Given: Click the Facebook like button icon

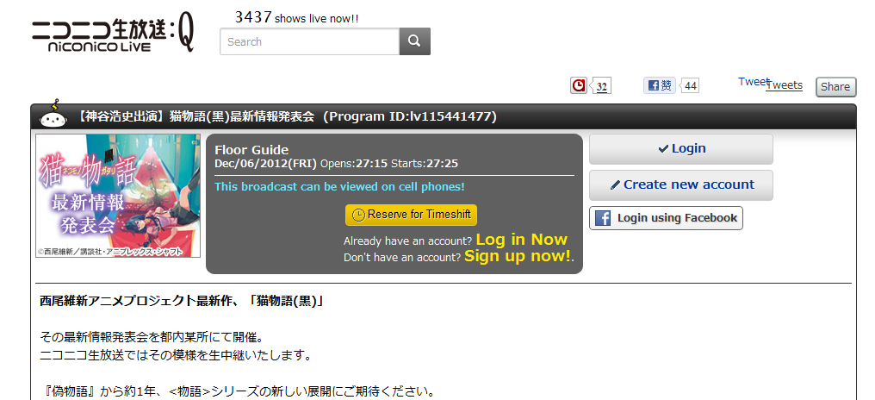Looking at the screenshot, I should pyautogui.click(x=660, y=85).
